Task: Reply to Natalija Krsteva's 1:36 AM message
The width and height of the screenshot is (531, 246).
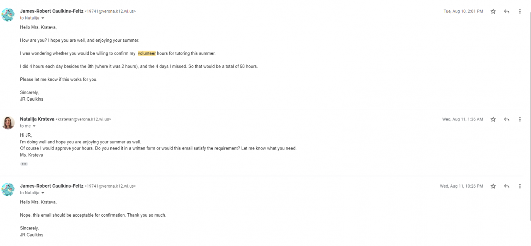Action: point(507,119)
